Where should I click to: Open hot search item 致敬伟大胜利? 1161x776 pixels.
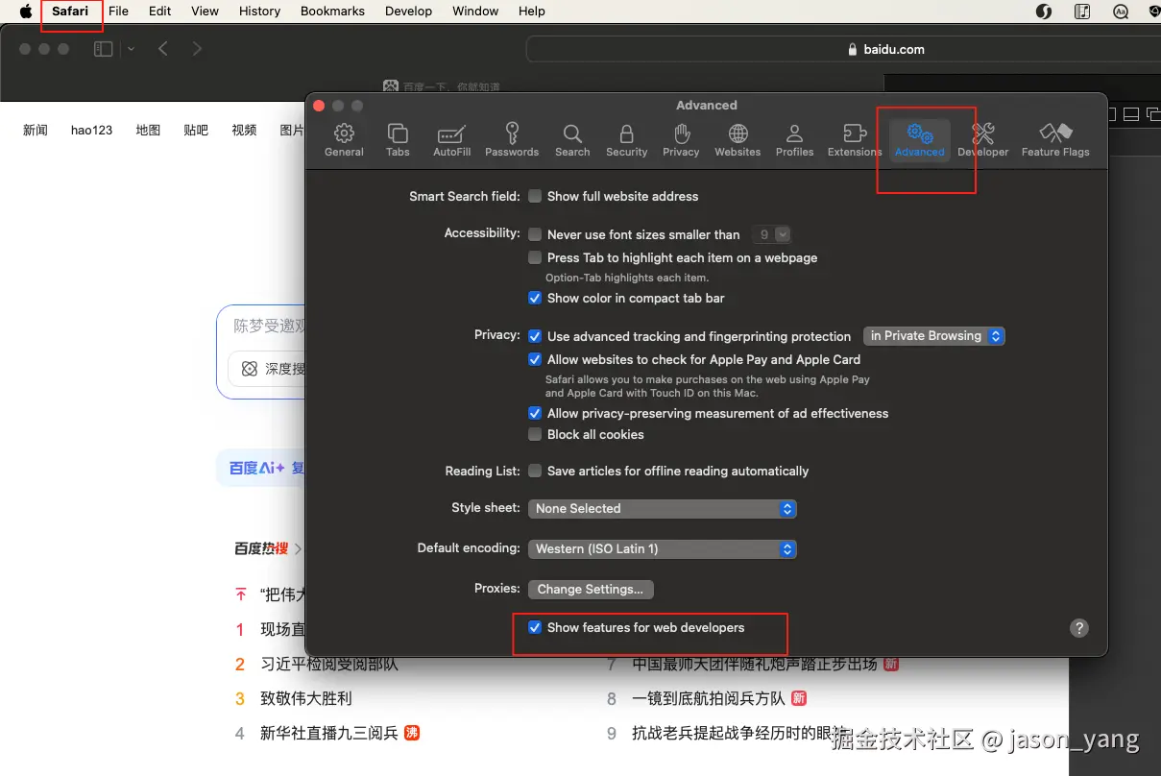[306, 698]
